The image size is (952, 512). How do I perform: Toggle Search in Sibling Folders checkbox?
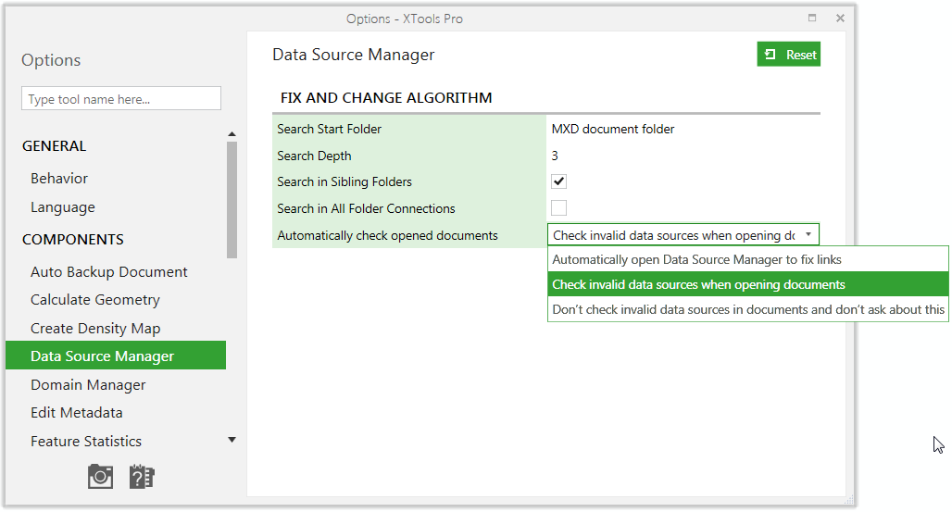click(558, 181)
